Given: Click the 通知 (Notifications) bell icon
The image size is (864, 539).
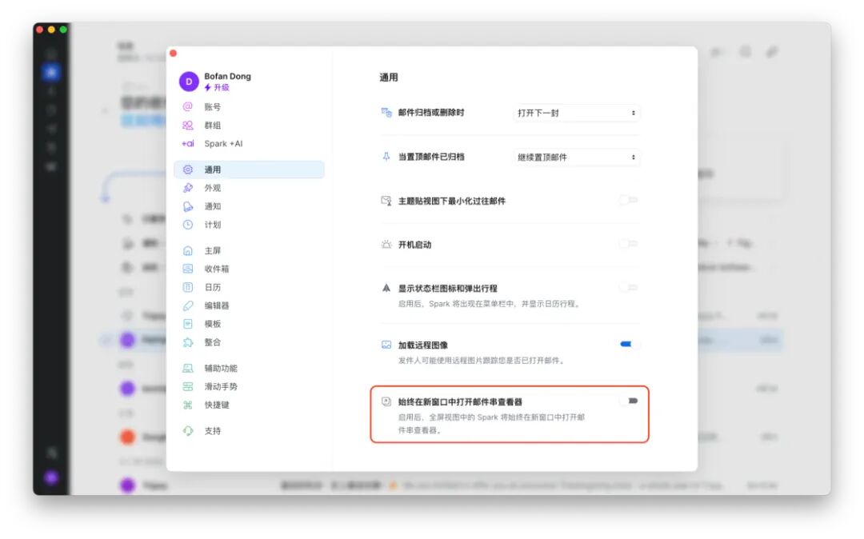Looking at the screenshot, I should (187, 206).
